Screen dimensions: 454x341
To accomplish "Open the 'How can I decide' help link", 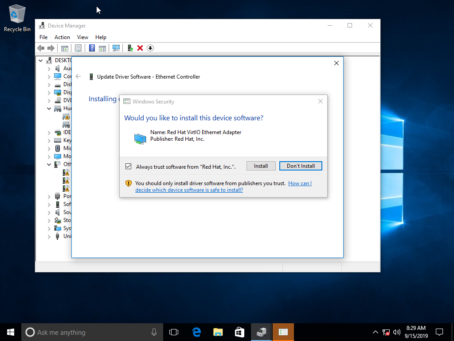I will pyautogui.click(x=300, y=183).
